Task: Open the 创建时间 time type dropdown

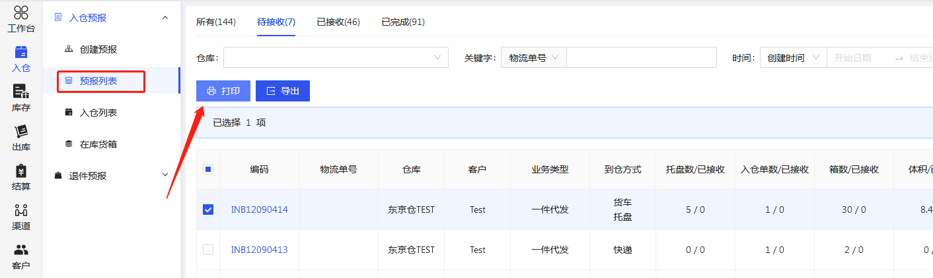Action: [x=793, y=57]
